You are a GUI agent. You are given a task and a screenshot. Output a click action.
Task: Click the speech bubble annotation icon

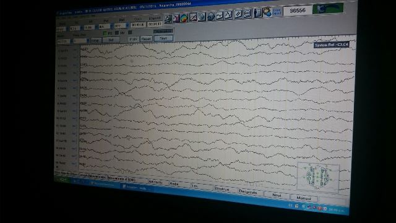pyautogui.click(x=247, y=14)
